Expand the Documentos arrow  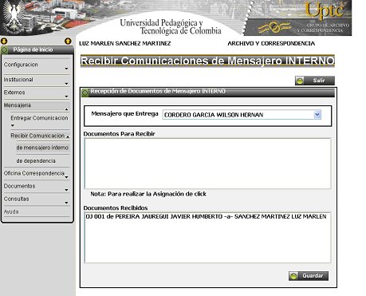[66, 190]
